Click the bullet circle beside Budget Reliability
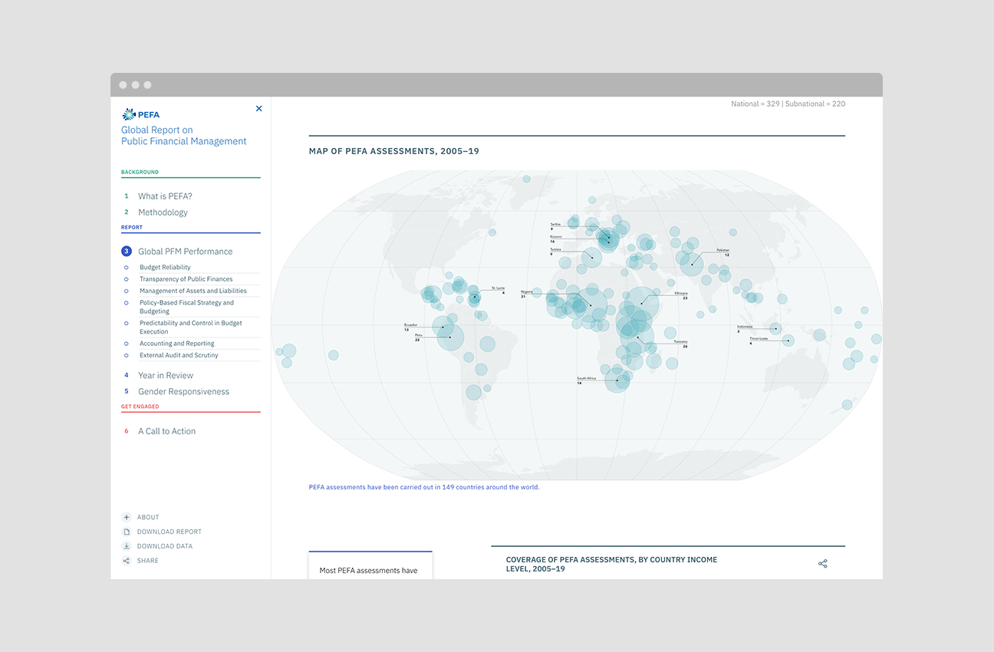 pos(127,268)
